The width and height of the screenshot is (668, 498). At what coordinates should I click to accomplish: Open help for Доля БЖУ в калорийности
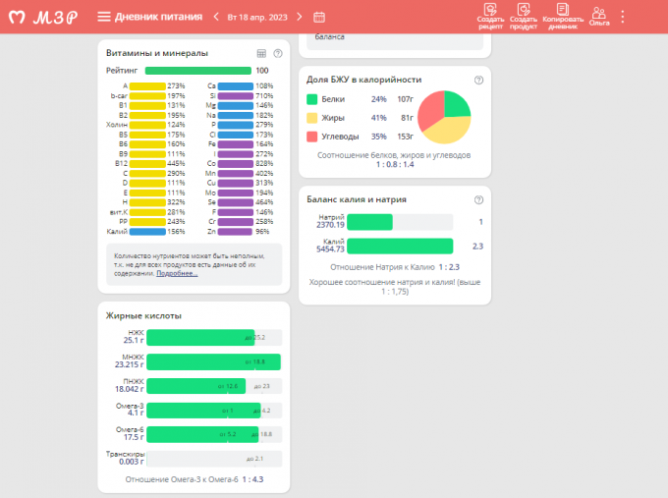[478, 80]
